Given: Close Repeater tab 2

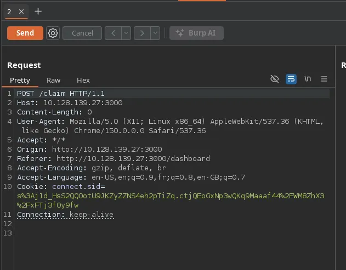Looking at the screenshot, I should point(21,12).
